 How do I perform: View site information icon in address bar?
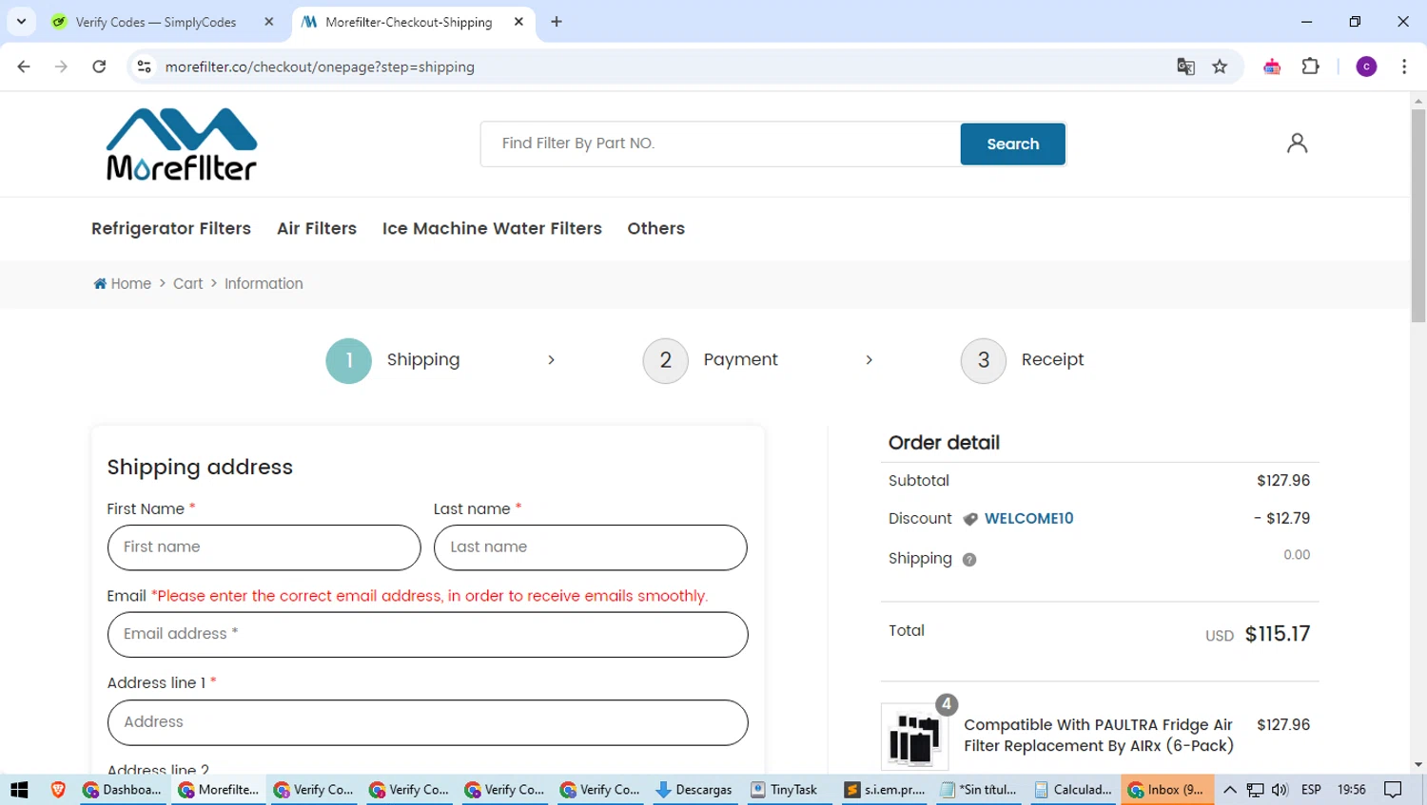(x=145, y=67)
